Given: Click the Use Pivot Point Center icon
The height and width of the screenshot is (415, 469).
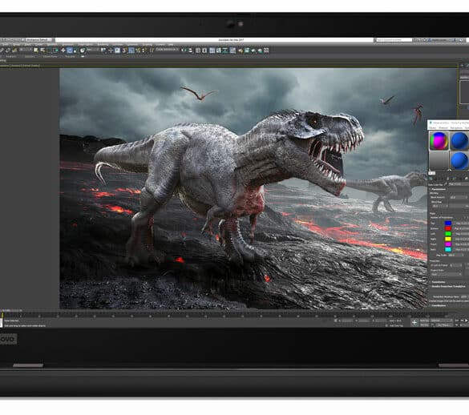Looking at the screenshot, I should click(x=103, y=50).
